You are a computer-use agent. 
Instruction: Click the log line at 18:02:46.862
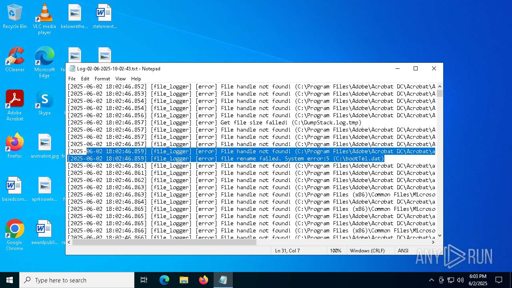252,180
